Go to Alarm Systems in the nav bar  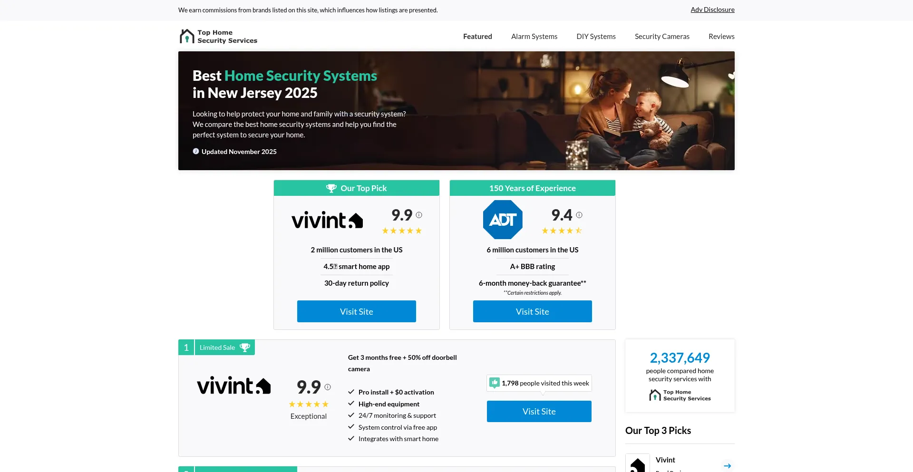click(534, 37)
